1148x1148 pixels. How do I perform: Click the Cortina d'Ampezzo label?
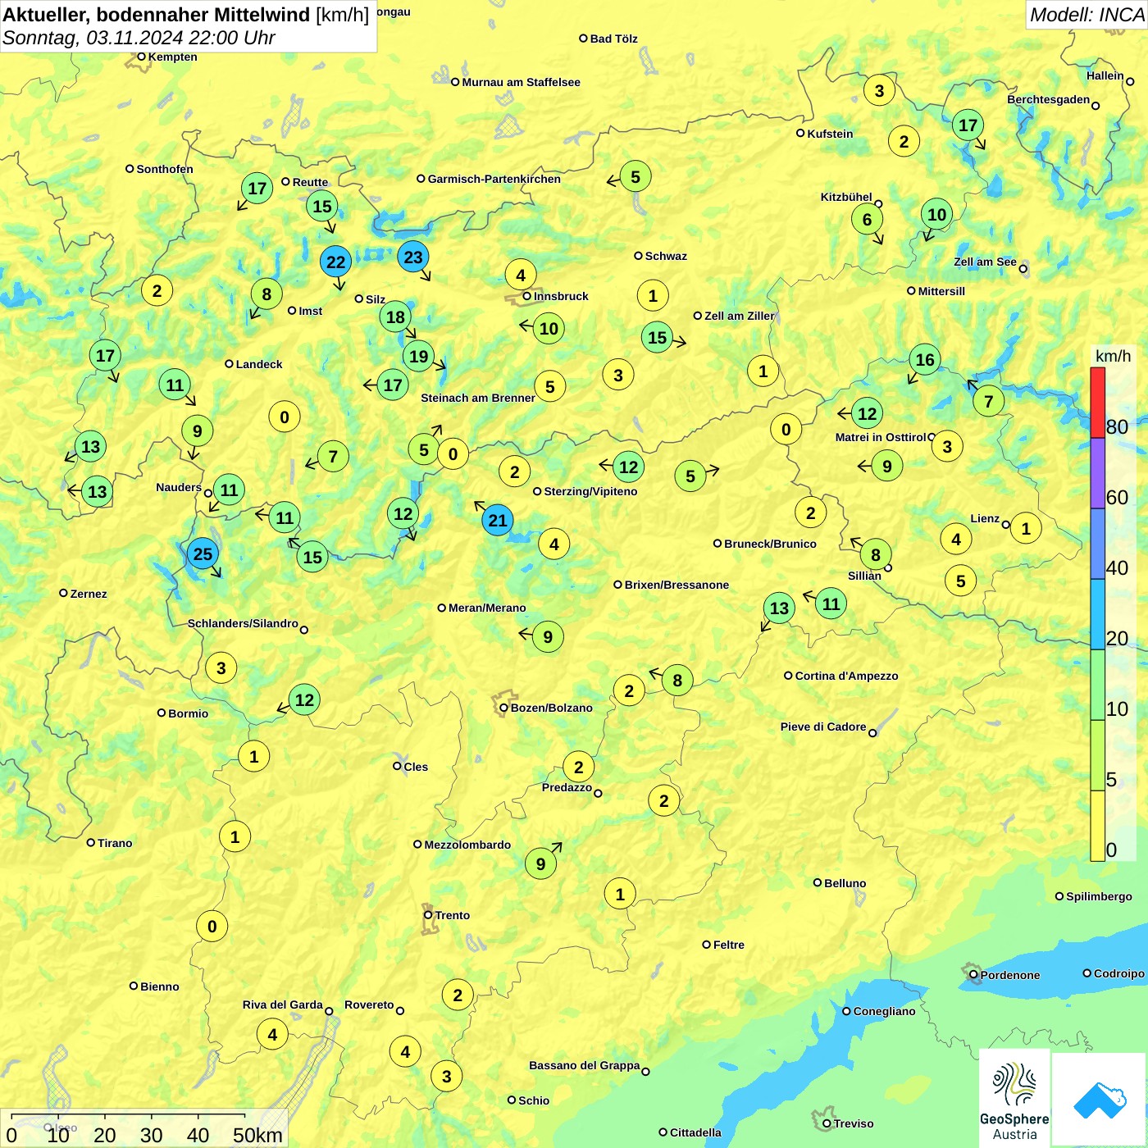click(846, 676)
